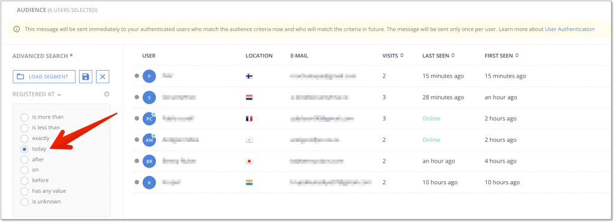
Task: Click the flag icon in the first row
Action: coord(249,76)
